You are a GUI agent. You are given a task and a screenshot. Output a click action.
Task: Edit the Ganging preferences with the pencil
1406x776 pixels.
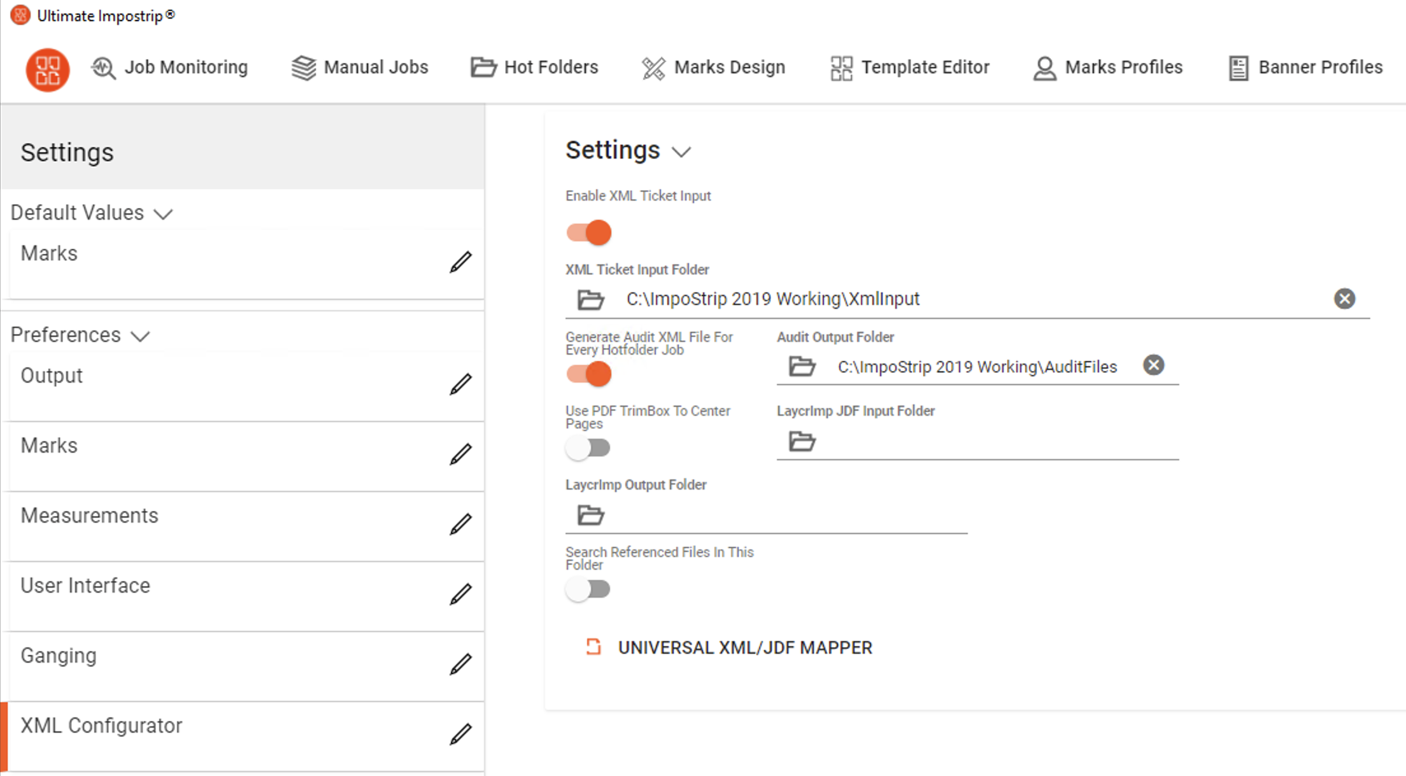[461, 663]
